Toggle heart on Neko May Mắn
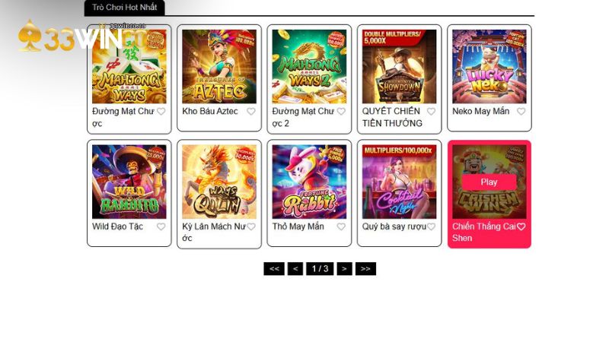Image resolution: width=609 pixels, height=342 pixels. [521, 111]
